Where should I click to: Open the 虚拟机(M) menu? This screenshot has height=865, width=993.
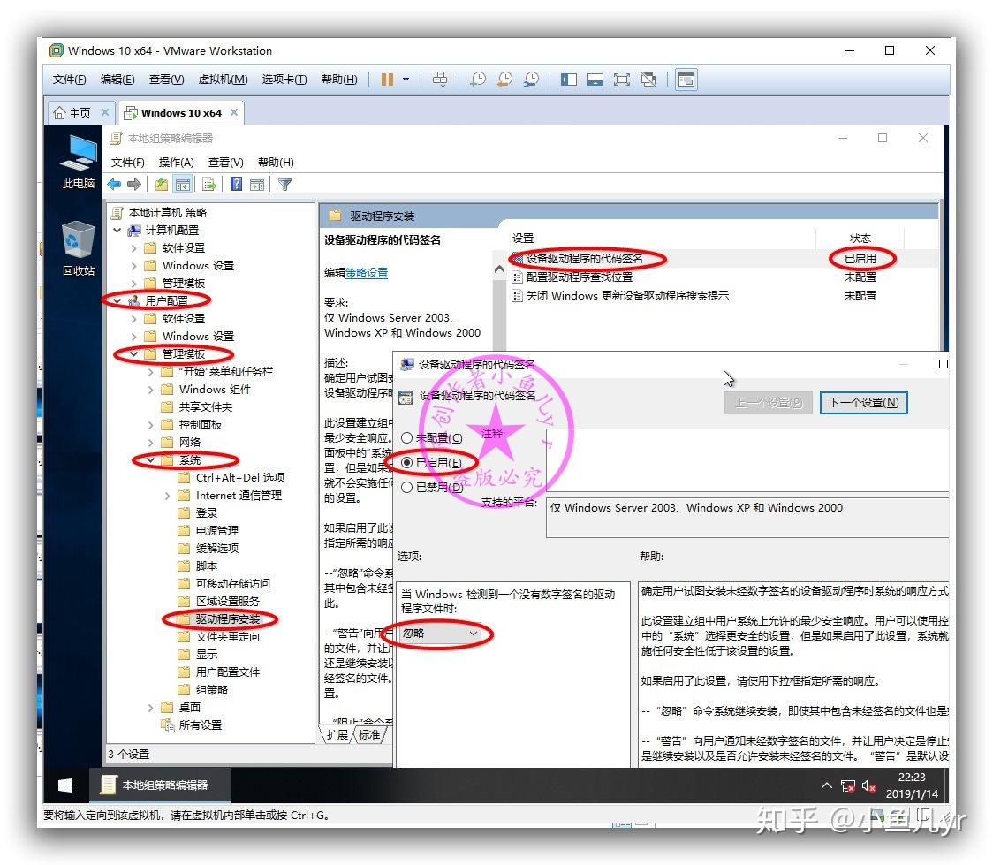click(223, 80)
